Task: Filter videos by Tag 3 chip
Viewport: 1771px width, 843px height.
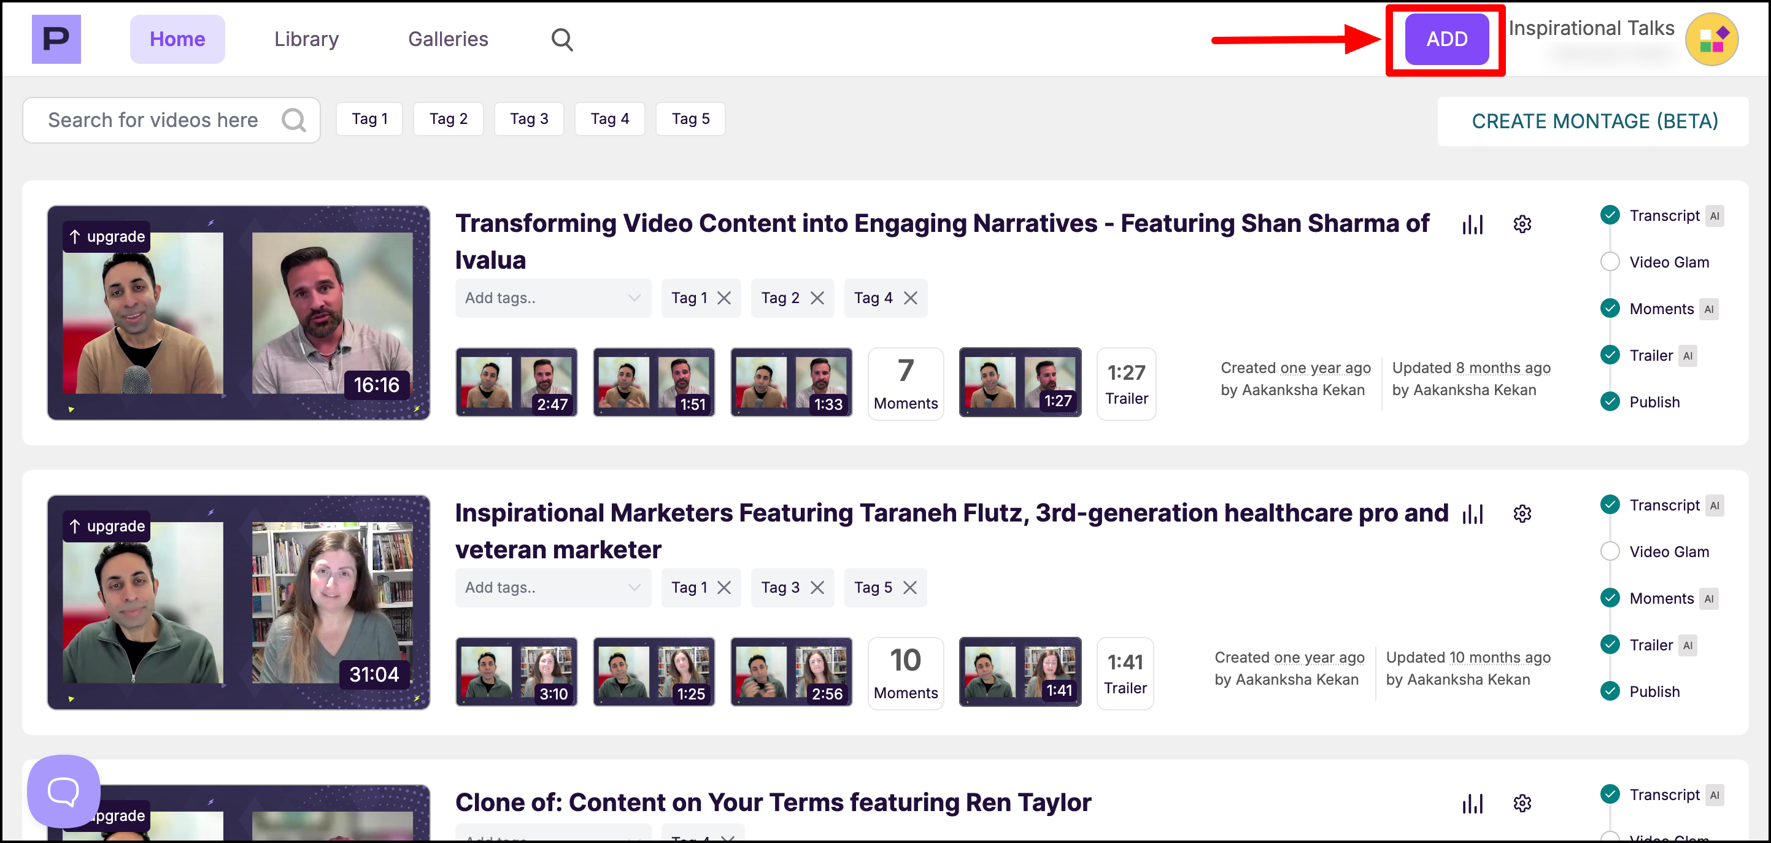Action: pos(529,119)
